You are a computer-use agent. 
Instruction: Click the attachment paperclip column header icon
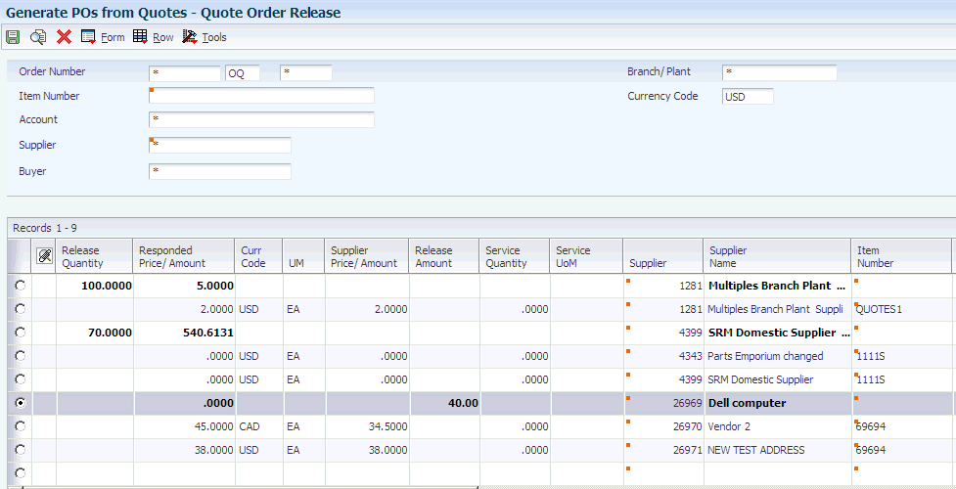44,256
